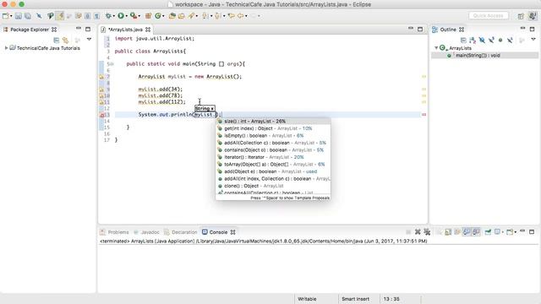Open dropdown next to Back navigation arrow
The height and width of the screenshot is (304, 541).
pos(246,16)
